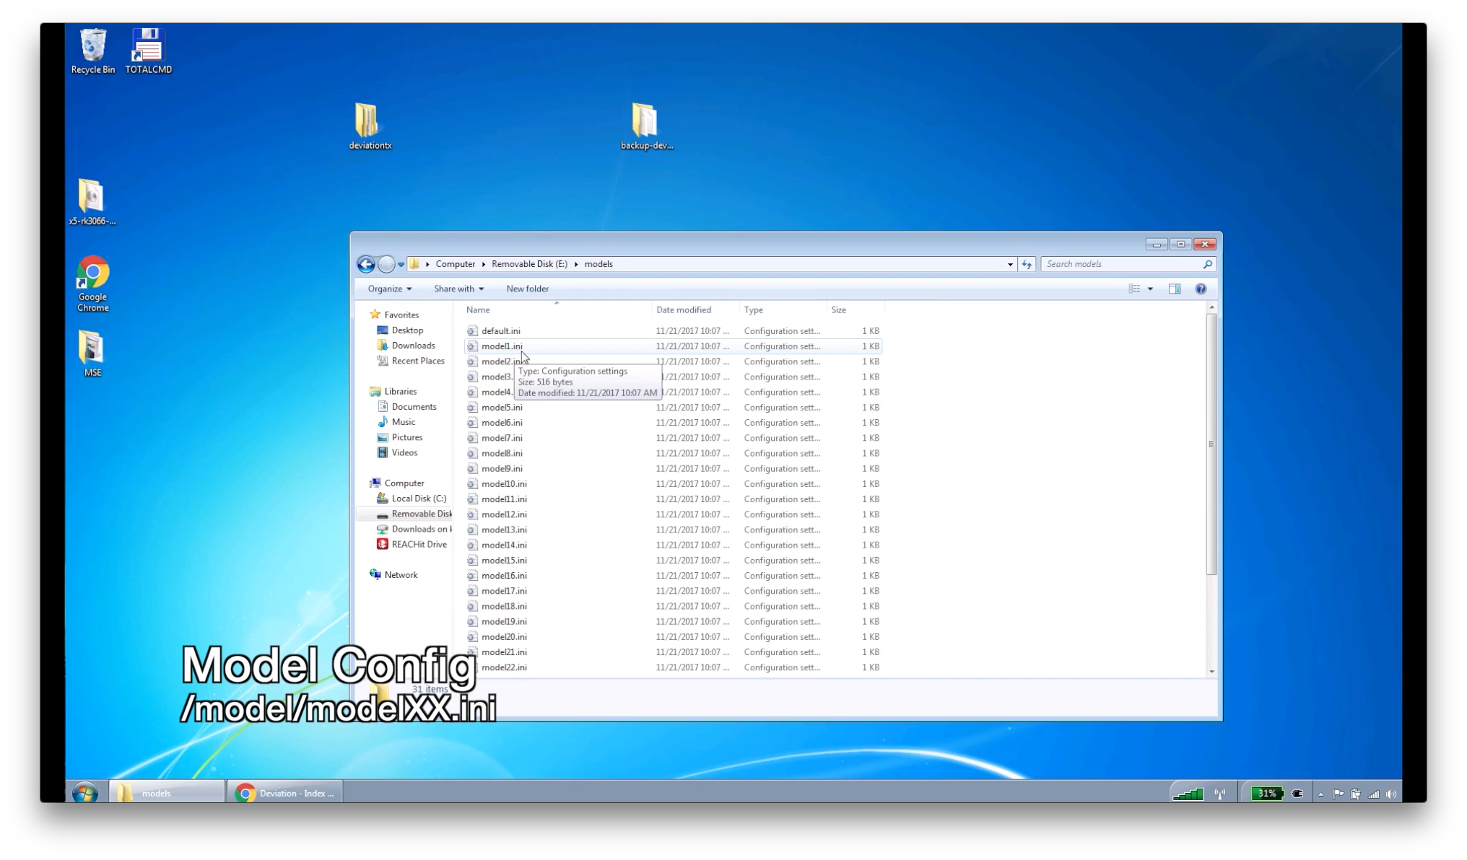Click the Windows Start orb
Viewport: 1467px width, 860px height.
click(85, 793)
